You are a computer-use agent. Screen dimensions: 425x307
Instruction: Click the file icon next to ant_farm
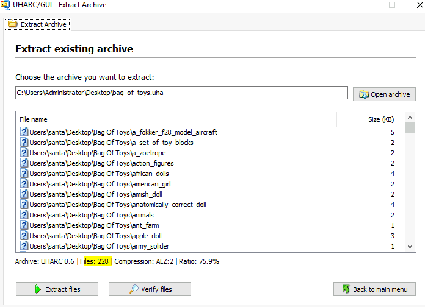(24, 225)
